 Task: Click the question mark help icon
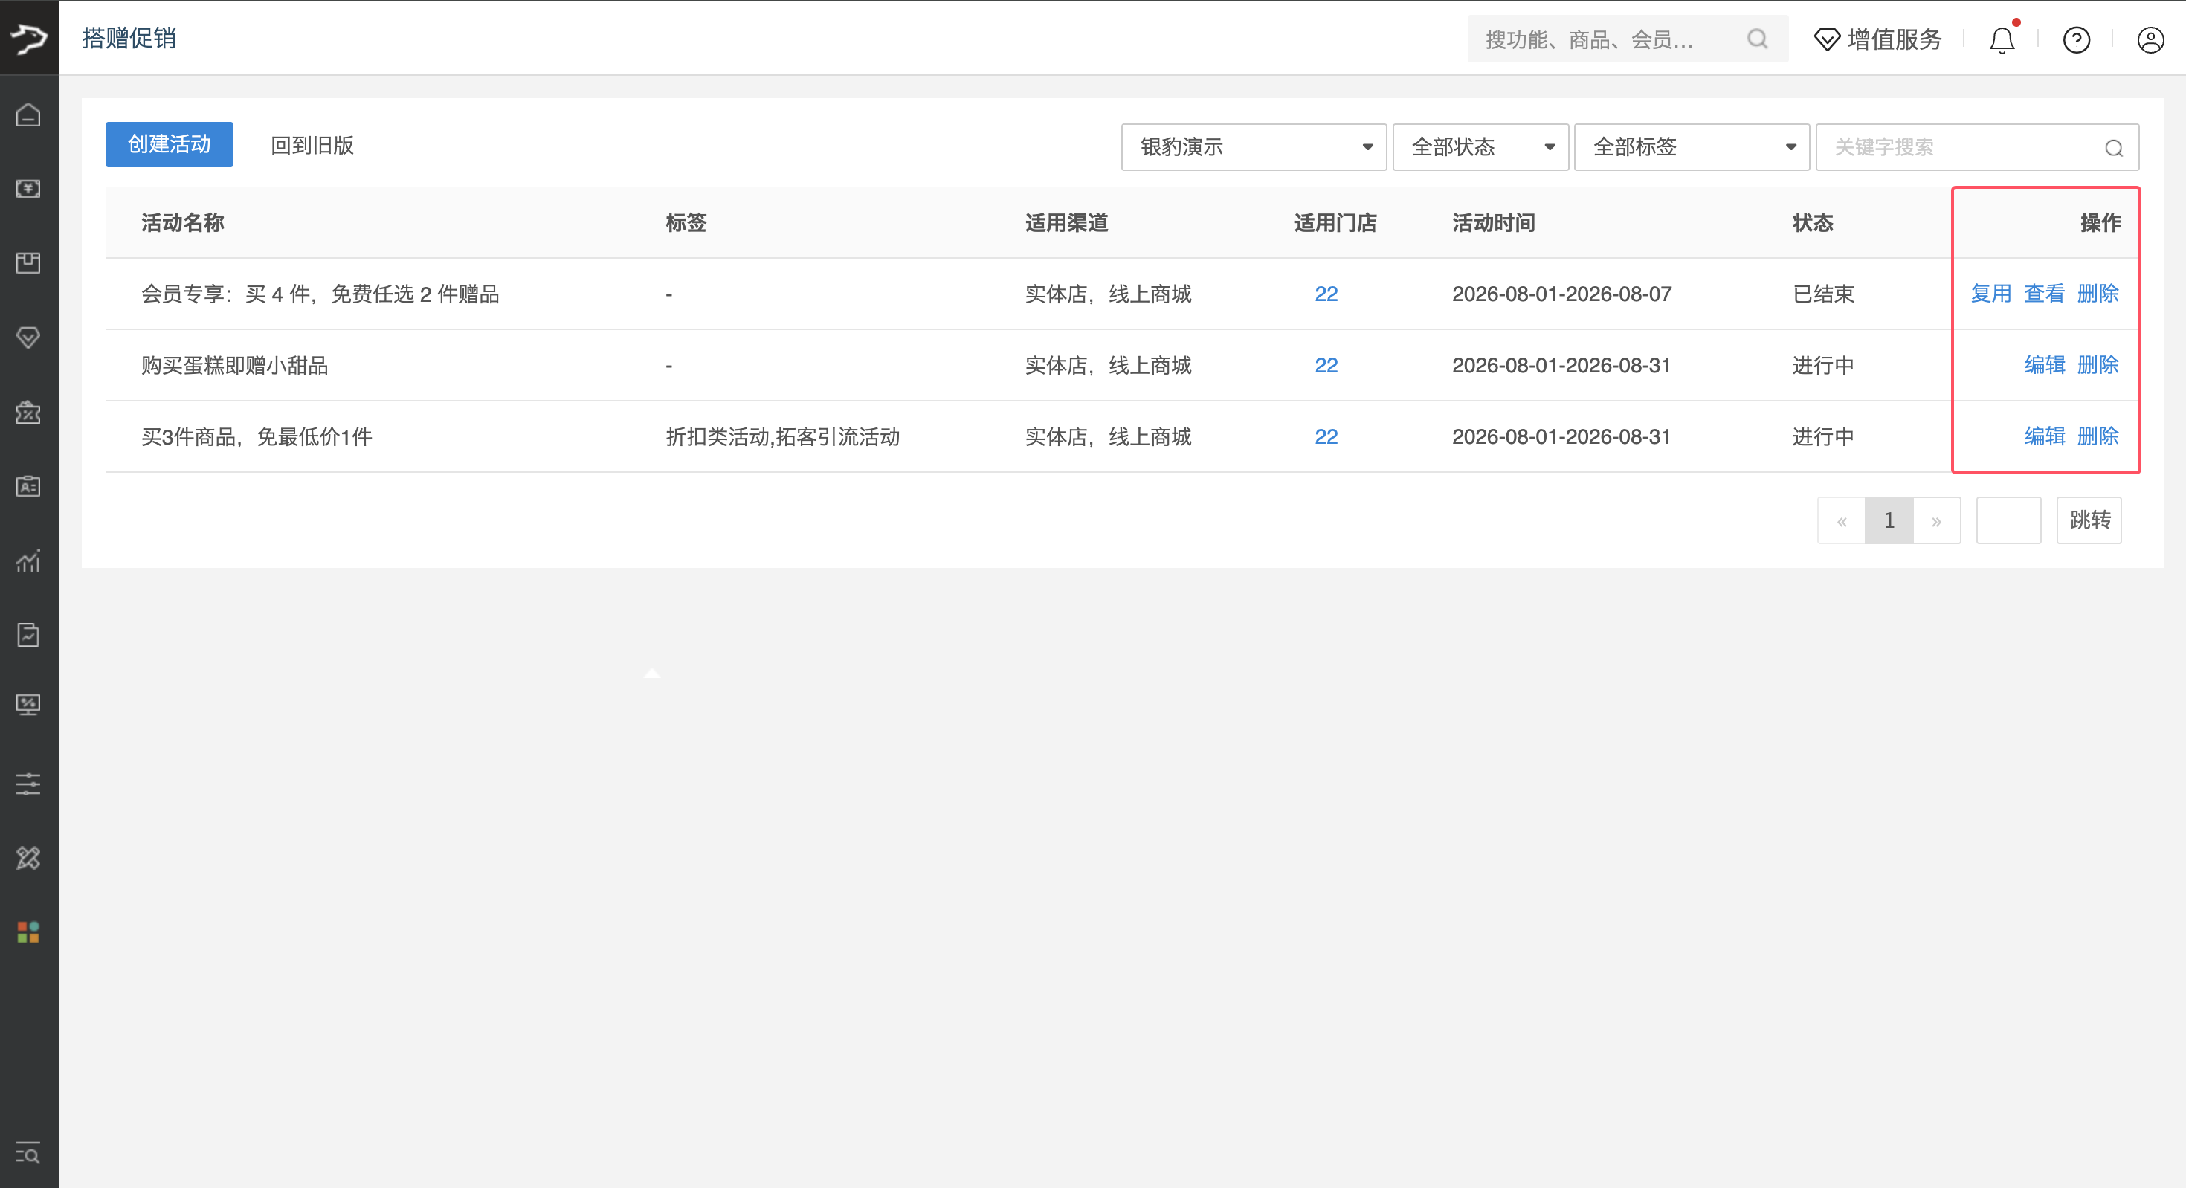(x=2077, y=40)
